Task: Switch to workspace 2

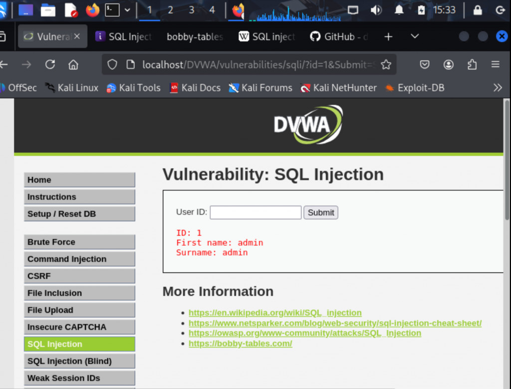Action: (x=170, y=10)
